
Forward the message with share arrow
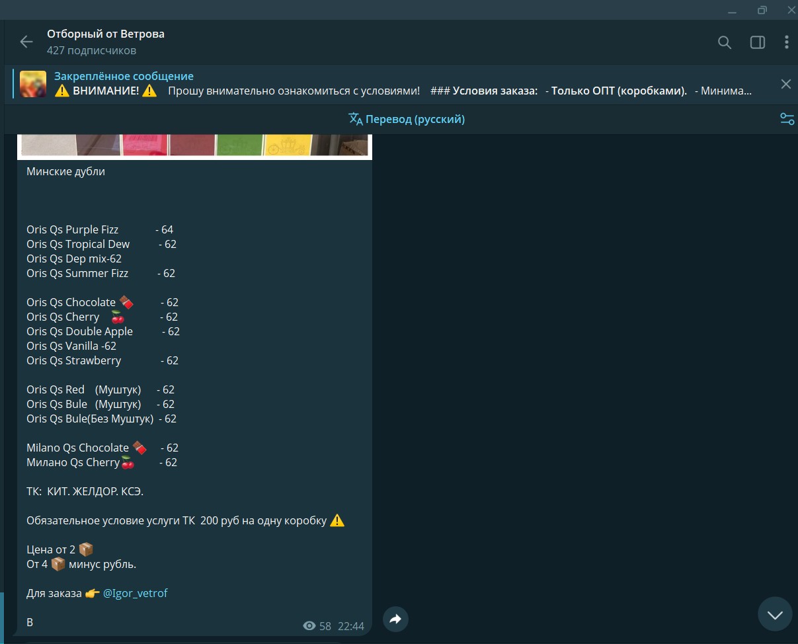[395, 620]
